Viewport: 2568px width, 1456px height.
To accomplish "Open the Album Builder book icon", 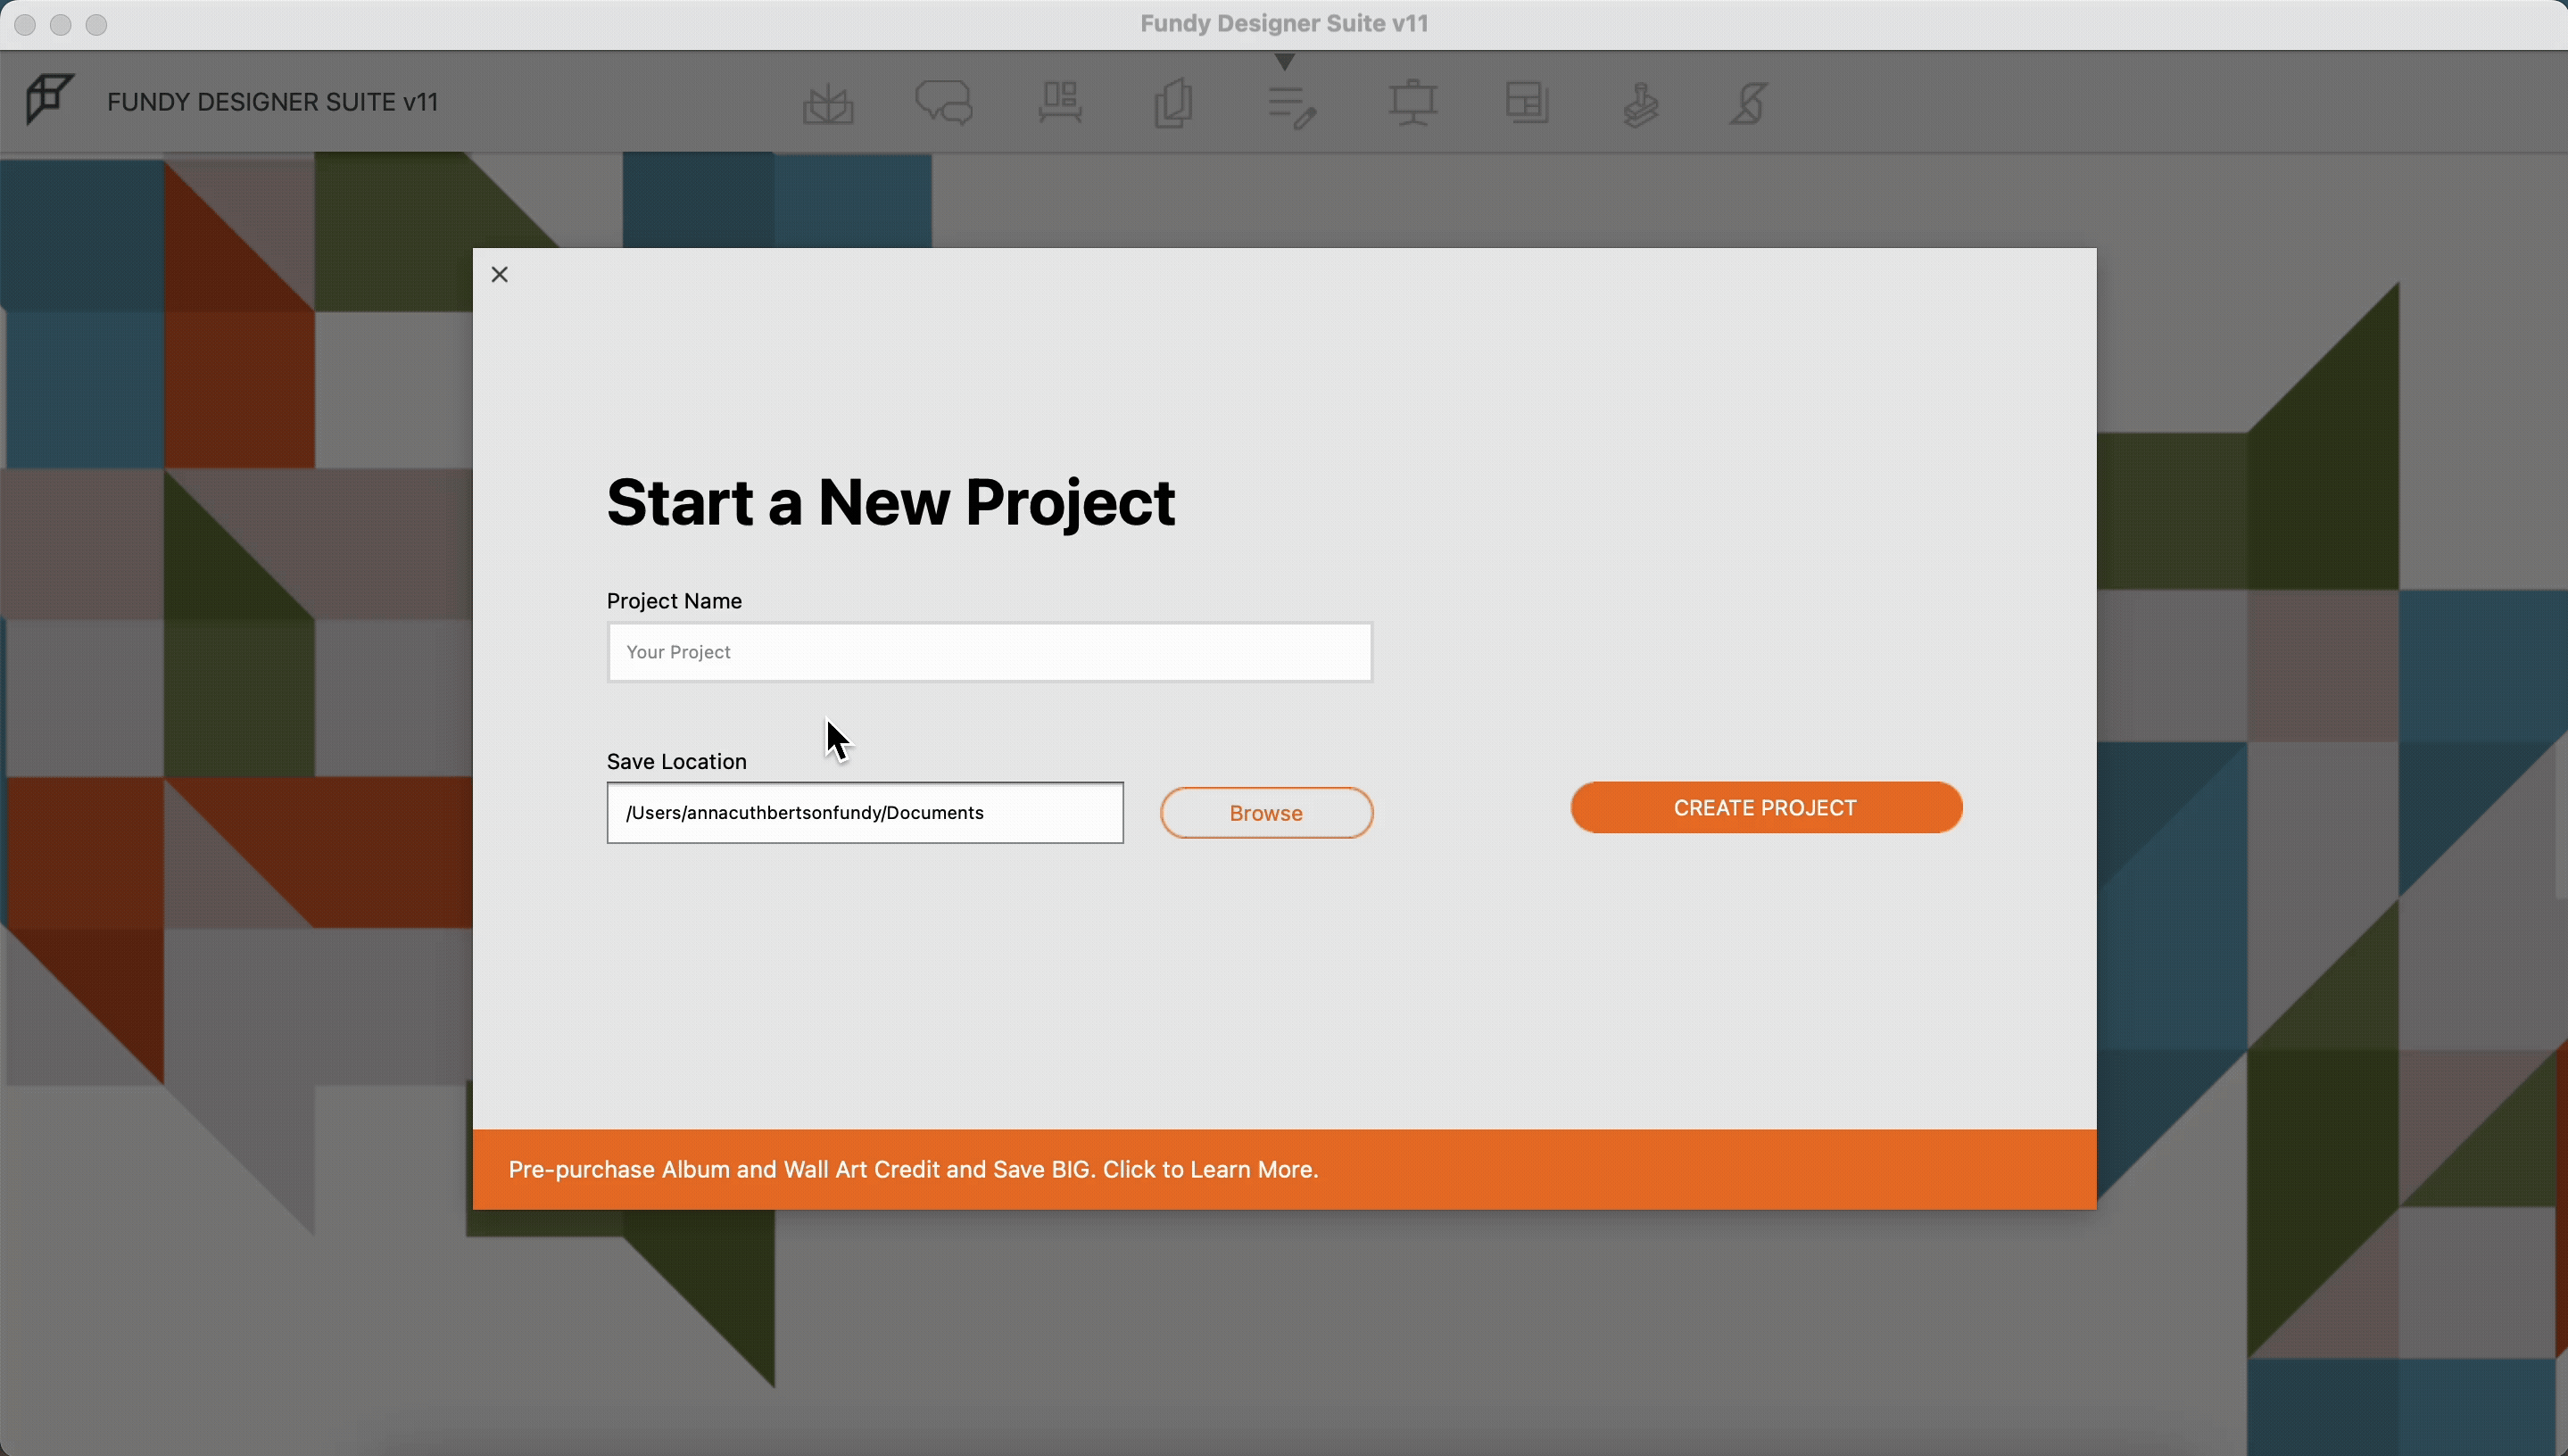I will click(x=828, y=104).
